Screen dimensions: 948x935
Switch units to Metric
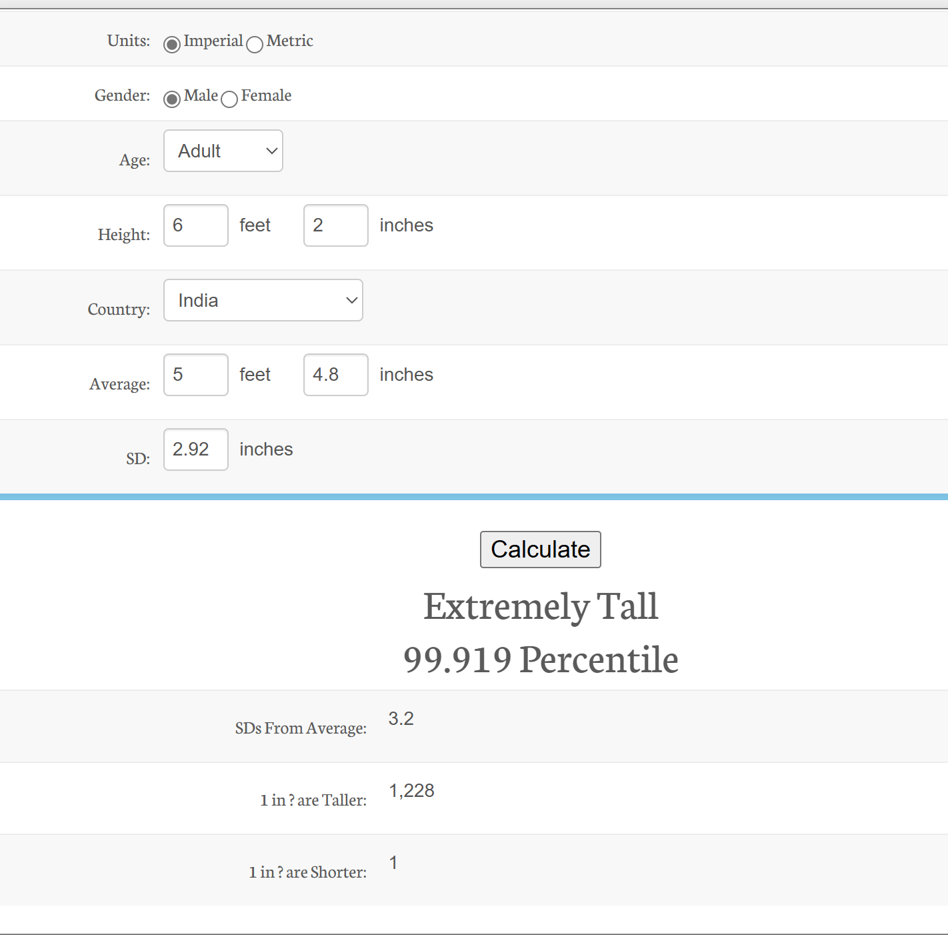point(255,45)
